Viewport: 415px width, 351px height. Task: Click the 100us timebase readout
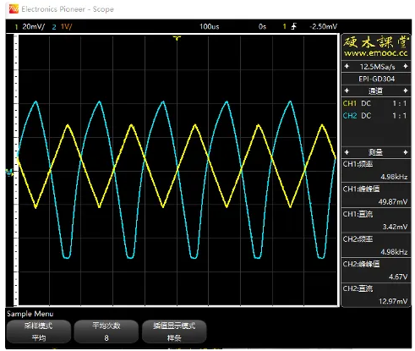[210, 27]
